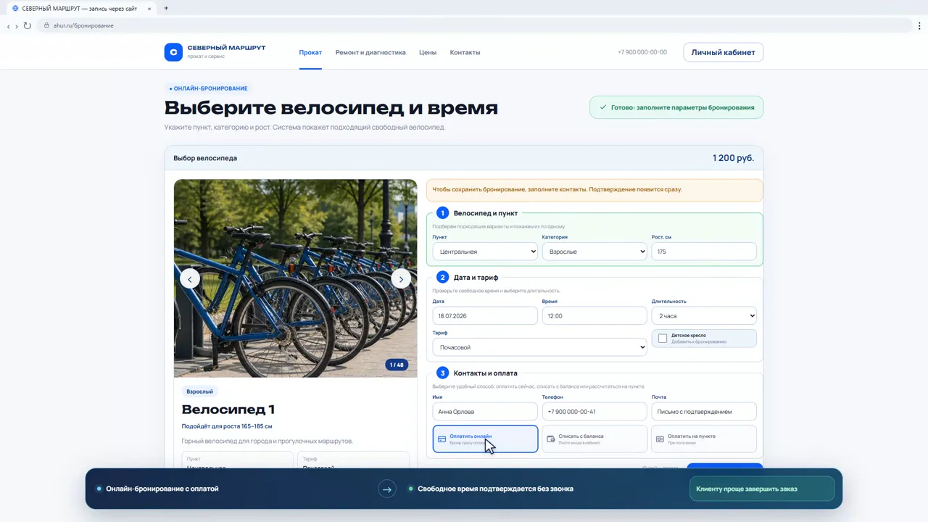Click phone number +7 900 000-00-00 in header
Image resolution: width=928 pixels, height=522 pixels.
click(642, 52)
